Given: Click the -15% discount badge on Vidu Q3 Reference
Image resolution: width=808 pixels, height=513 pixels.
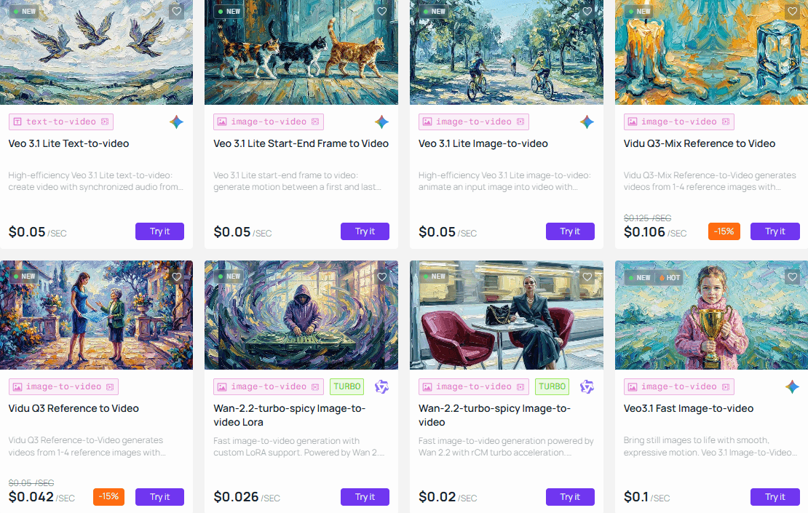Looking at the screenshot, I should point(108,496).
